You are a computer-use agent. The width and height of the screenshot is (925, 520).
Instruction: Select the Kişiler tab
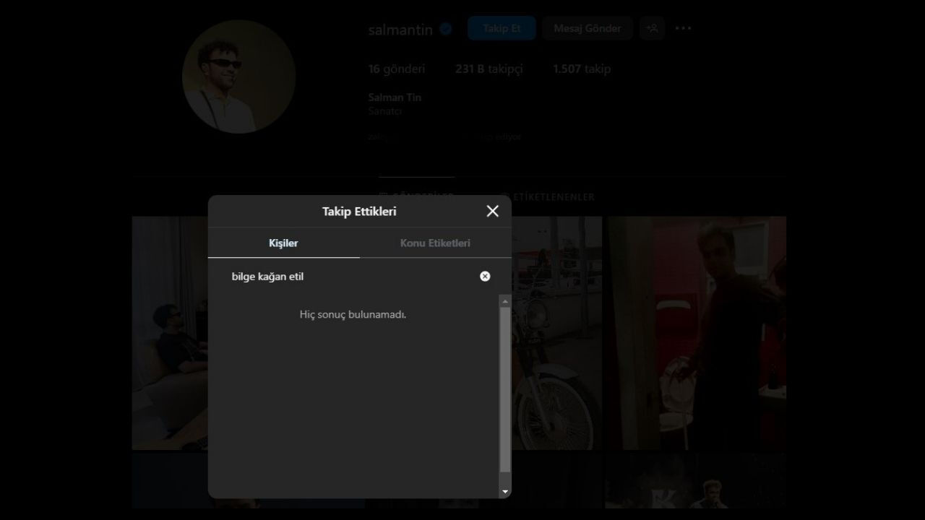click(x=283, y=243)
